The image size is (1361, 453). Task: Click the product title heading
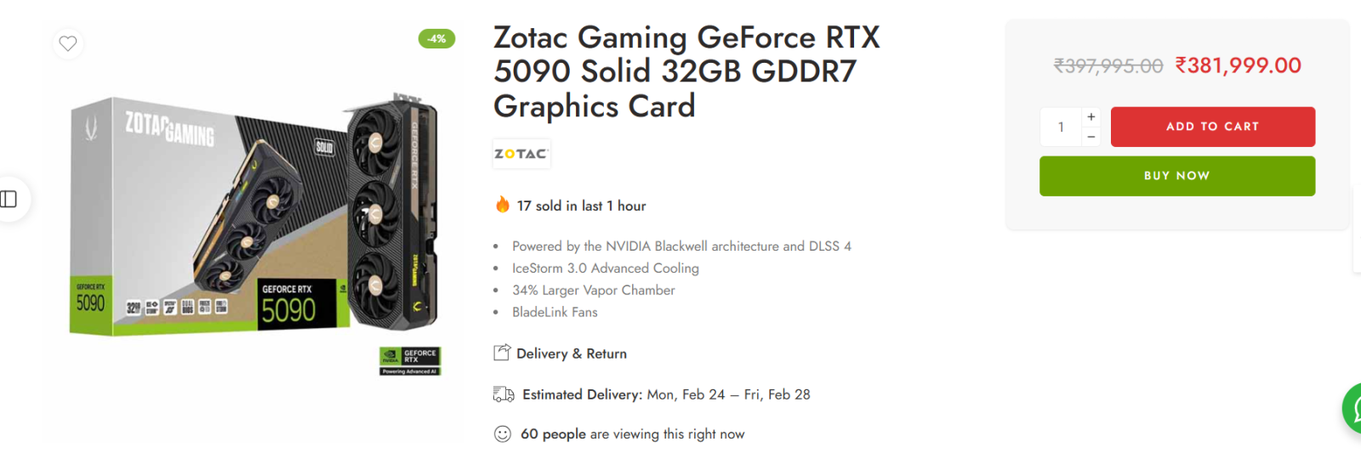(x=687, y=71)
